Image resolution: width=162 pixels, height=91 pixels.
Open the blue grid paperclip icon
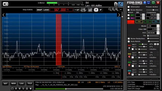120,4
